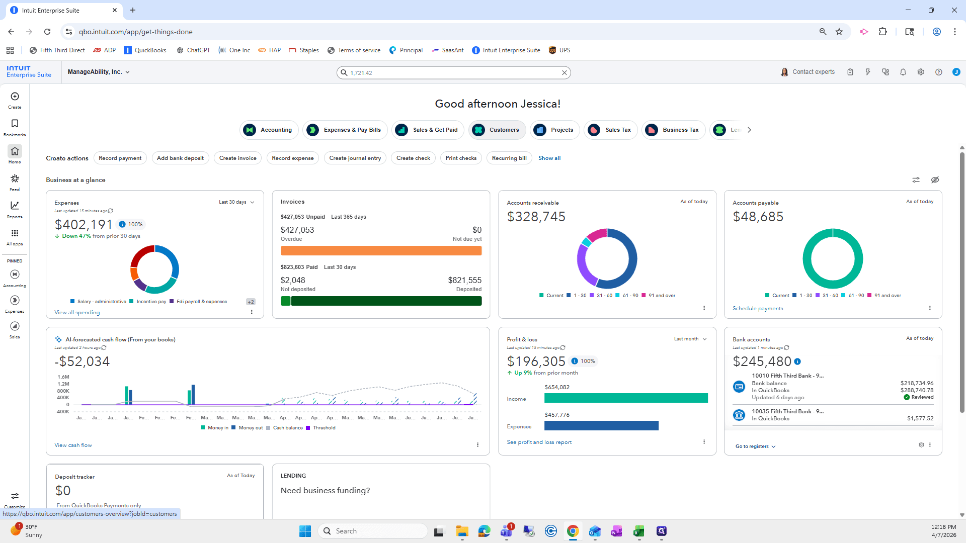Open Bookmarks in the left sidebar

click(15, 128)
